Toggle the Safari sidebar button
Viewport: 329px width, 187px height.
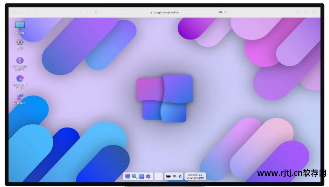(x=15, y=12)
